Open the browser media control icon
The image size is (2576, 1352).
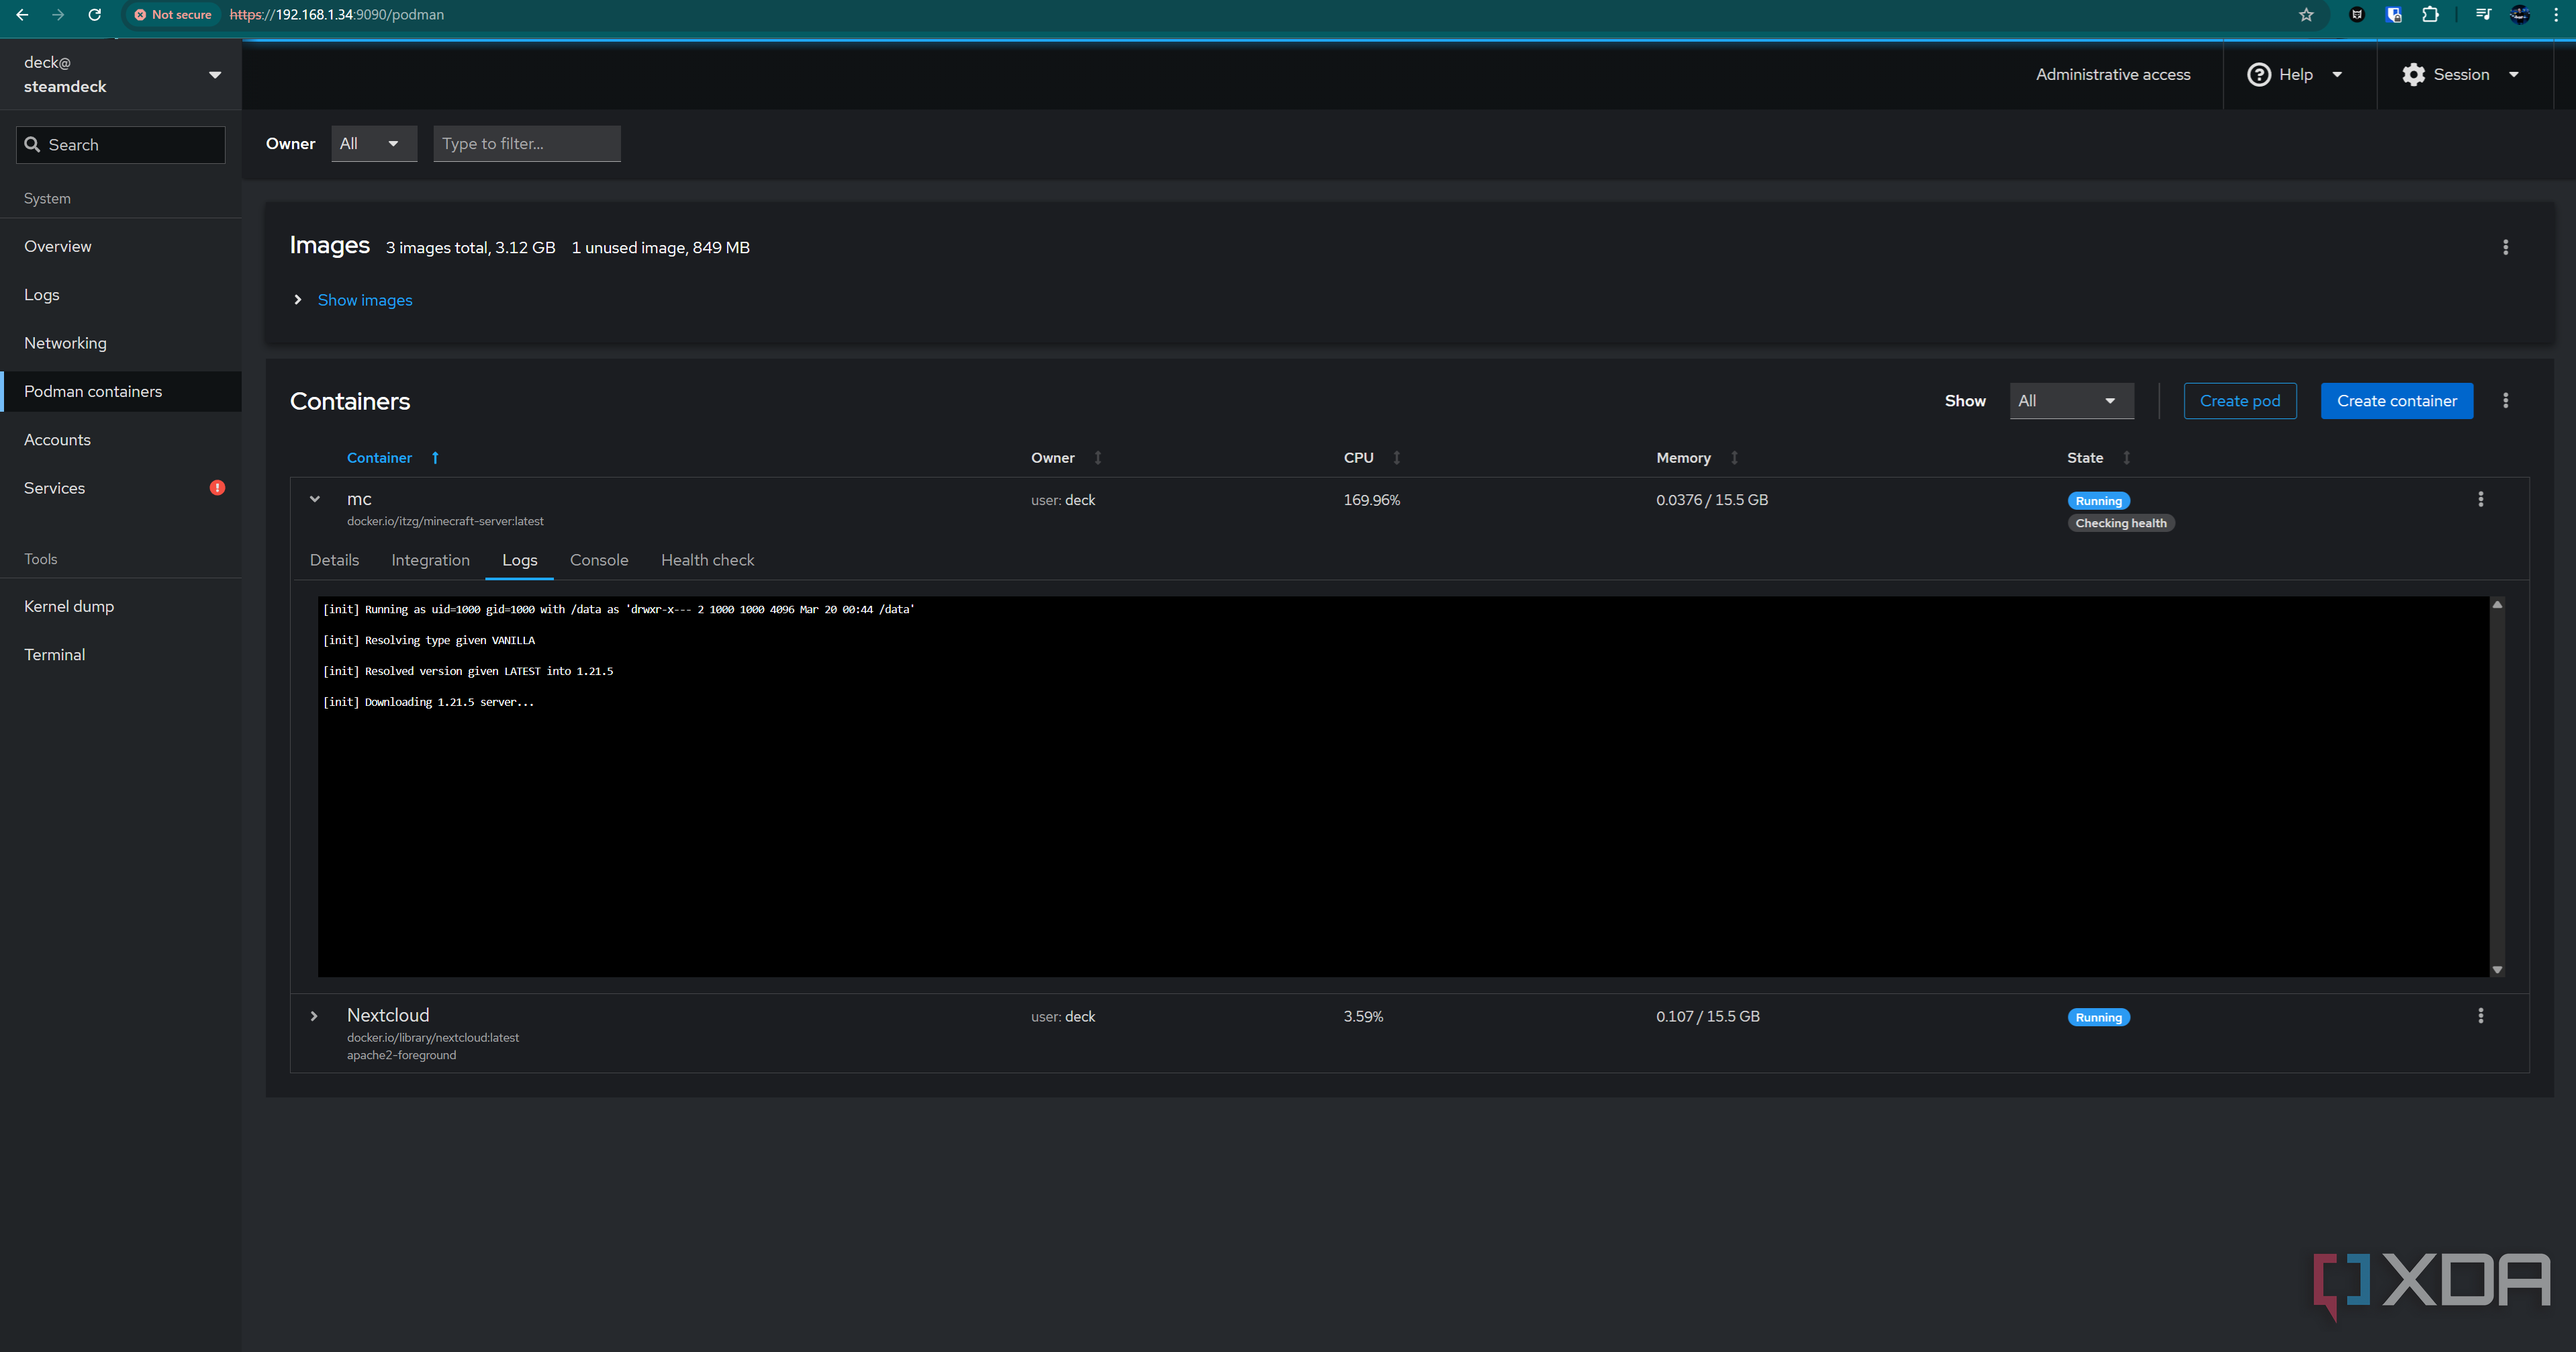pyautogui.click(x=2483, y=15)
